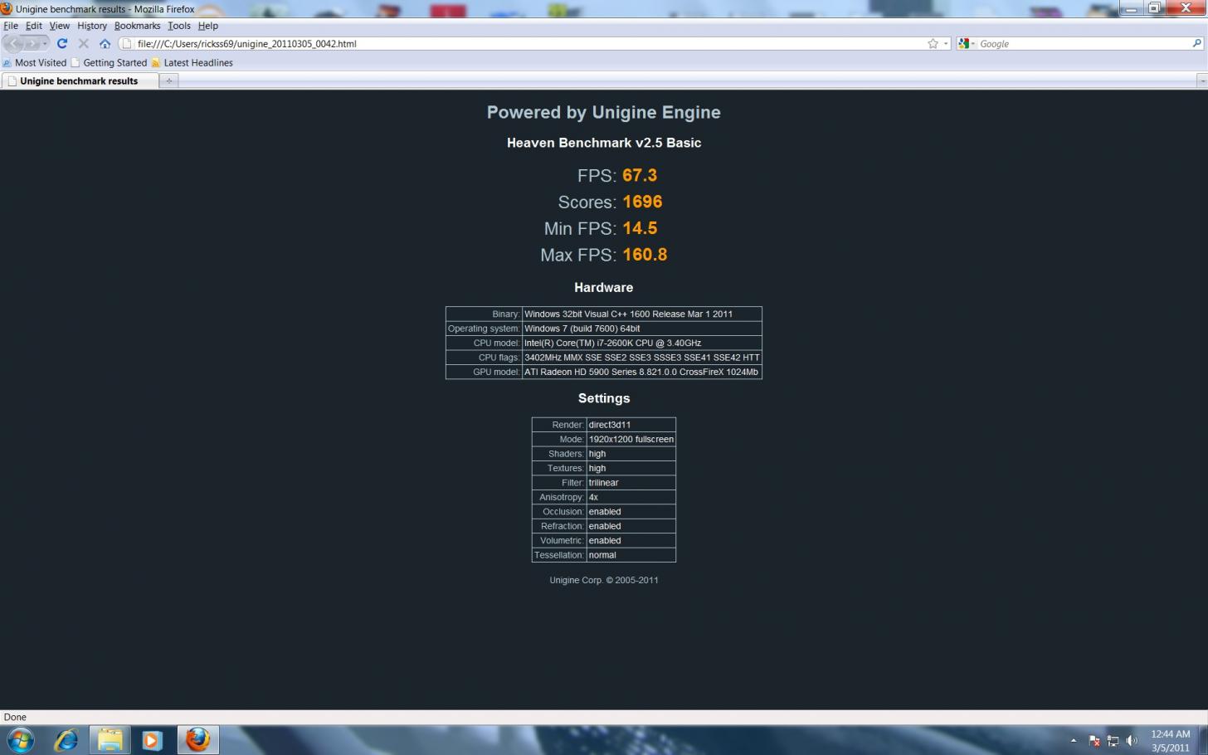Image resolution: width=1208 pixels, height=755 pixels.
Task: Open the Bookmarks menu
Action: (137, 26)
